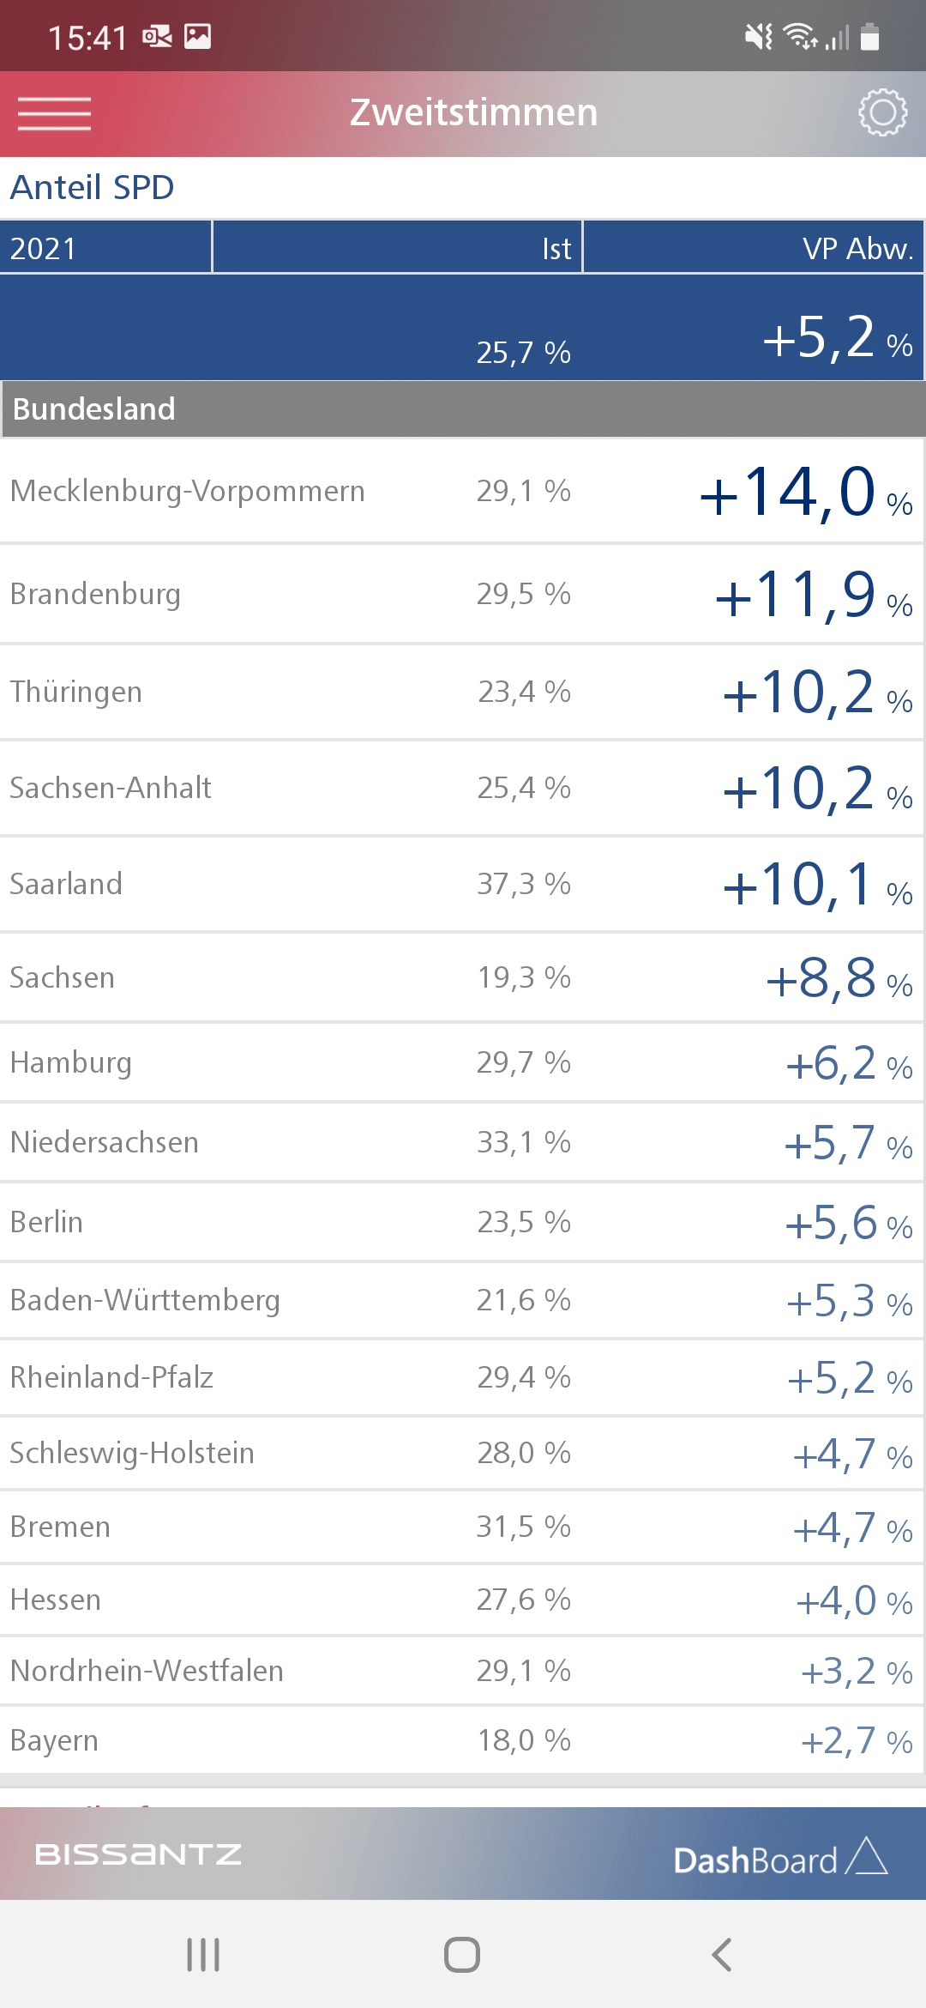The width and height of the screenshot is (926, 2008).
Task: Select the Nordrhein-Westfalen row
Action: pos(463,1671)
